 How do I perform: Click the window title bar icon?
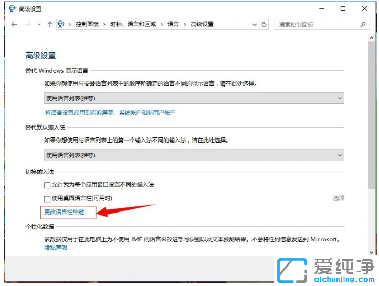(x=12, y=8)
